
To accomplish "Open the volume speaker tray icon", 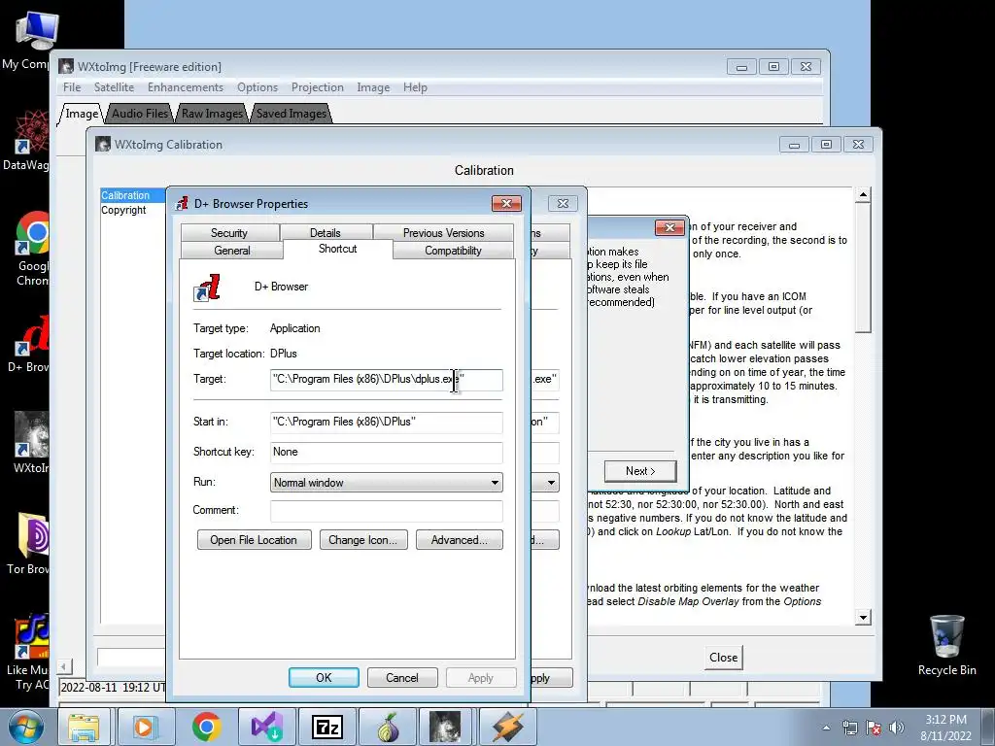I will pos(897,728).
